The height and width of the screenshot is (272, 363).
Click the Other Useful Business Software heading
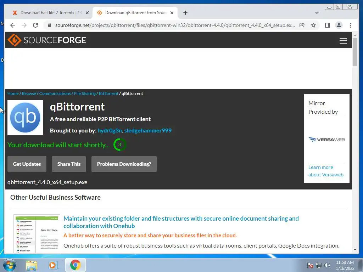click(55, 197)
